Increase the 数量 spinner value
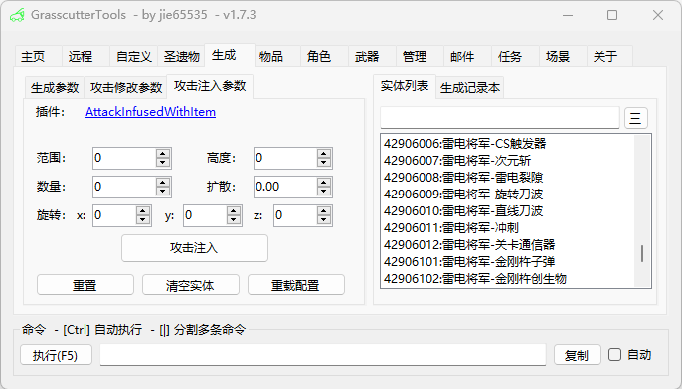This screenshot has height=389, width=682. pyautogui.click(x=163, y=183)
